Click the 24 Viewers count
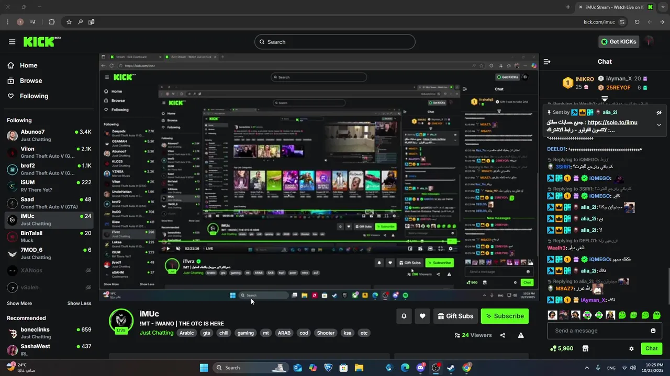The image size is (670, 376). point(474,335)
